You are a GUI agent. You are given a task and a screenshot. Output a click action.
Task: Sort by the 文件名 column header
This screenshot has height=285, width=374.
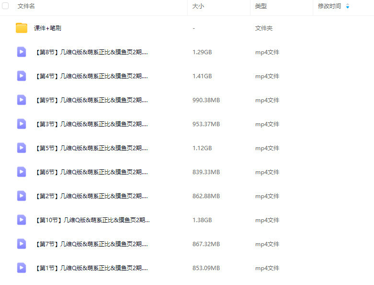click(26, 6)
